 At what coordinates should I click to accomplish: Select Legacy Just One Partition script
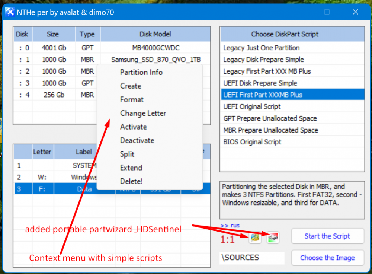(262, 48)
